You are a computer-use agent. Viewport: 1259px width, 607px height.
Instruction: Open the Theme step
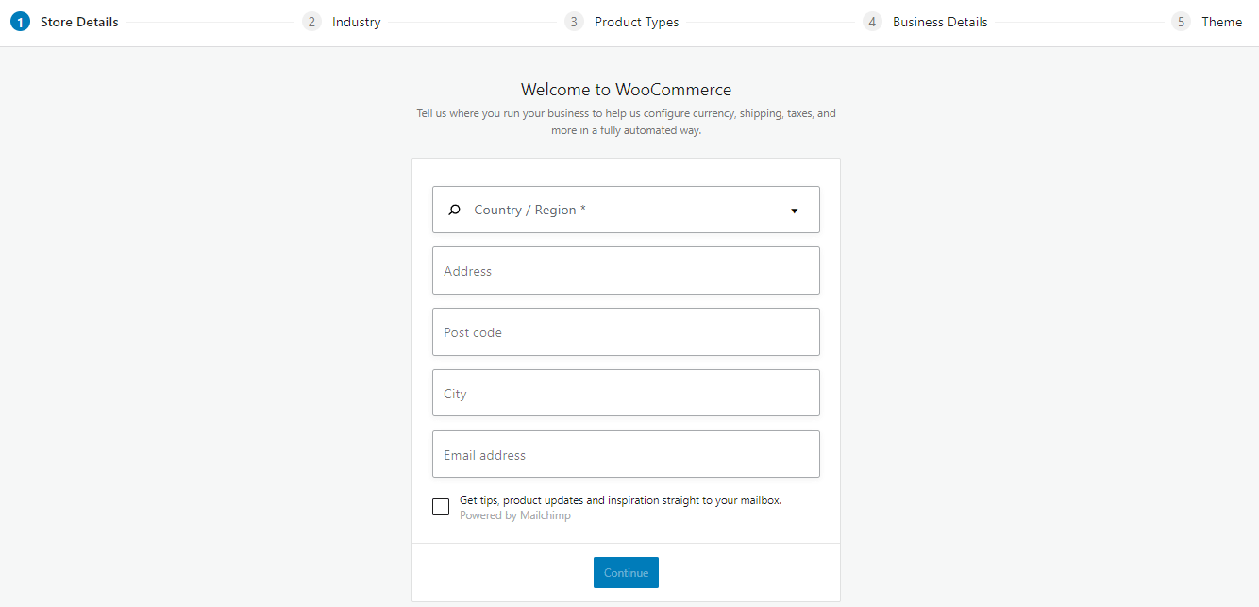pyautogui.click(x=1222, y=21)
